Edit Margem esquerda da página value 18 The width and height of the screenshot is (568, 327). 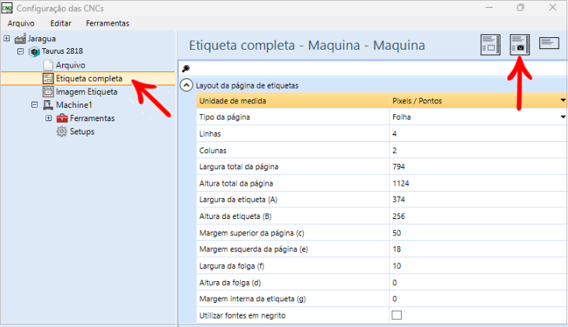click(478, 249)
